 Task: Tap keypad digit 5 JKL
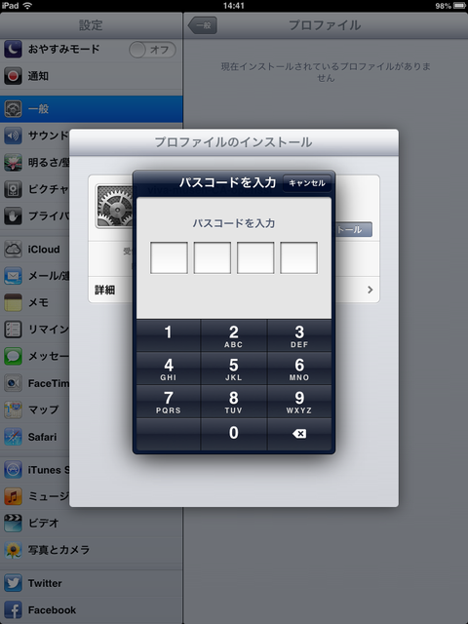pos(234,369)
